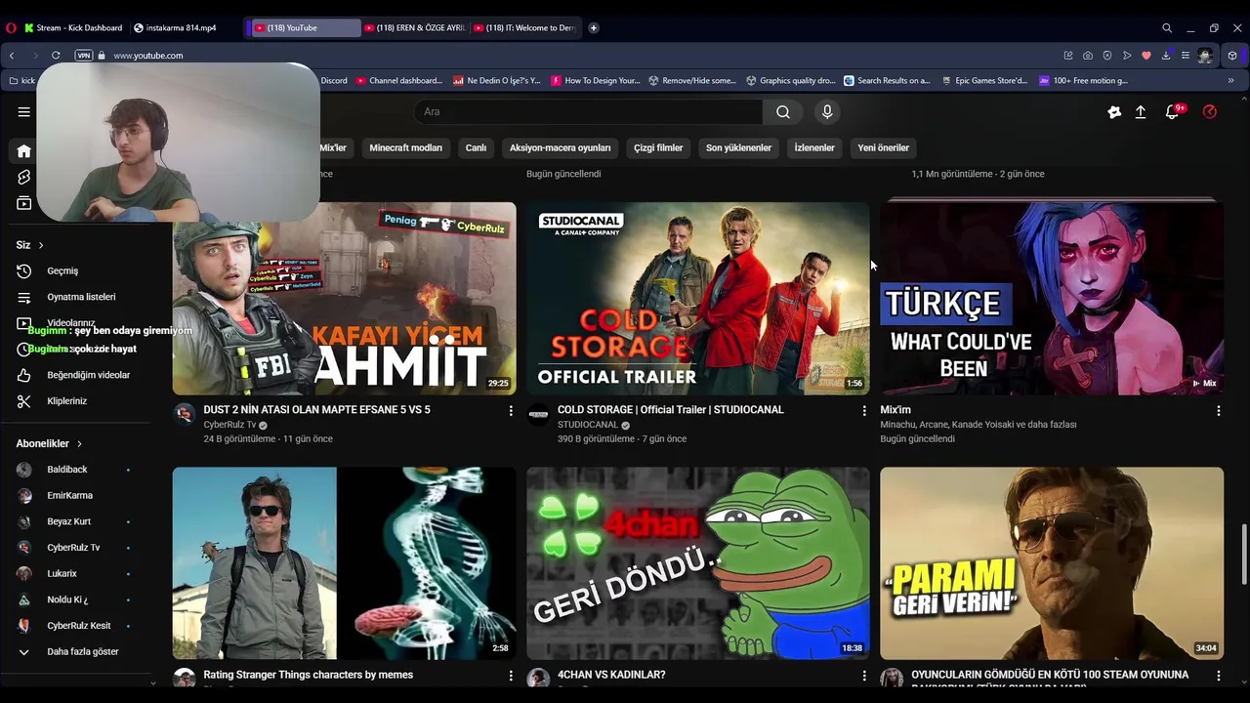Reload the page with refresh icon
1250x703 pixels.
pyautogui.click(x=56, y=56)
